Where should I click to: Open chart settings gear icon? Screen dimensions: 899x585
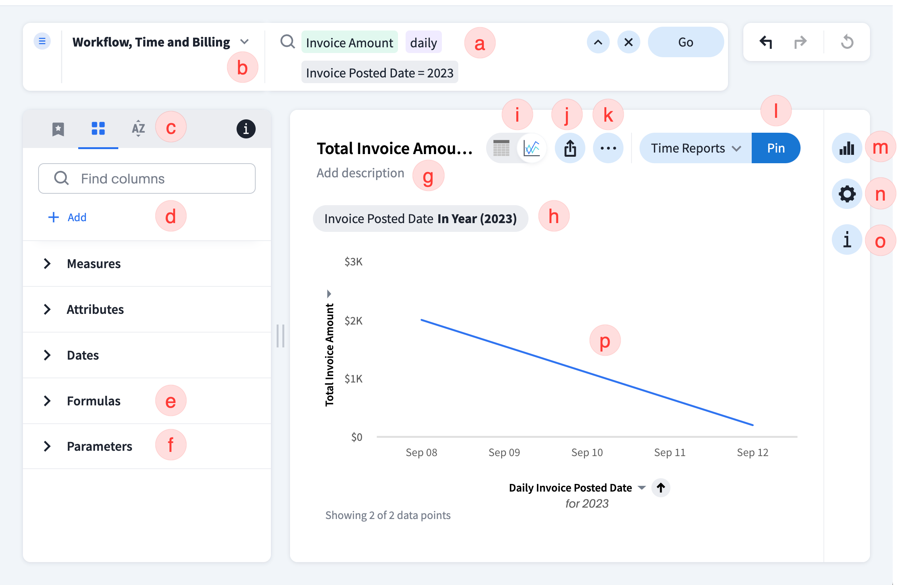846,194
